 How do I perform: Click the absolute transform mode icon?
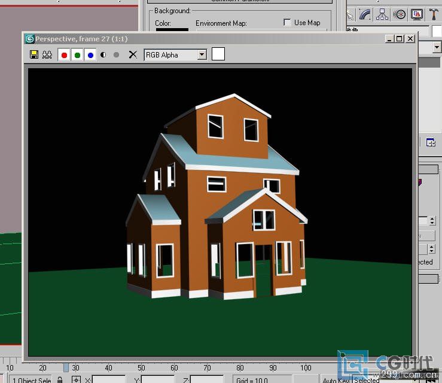coord(76,379)
